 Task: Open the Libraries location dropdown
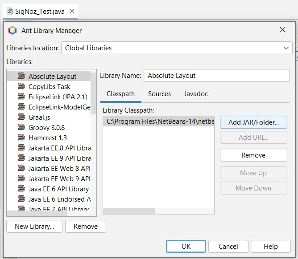tap(177, 48)
